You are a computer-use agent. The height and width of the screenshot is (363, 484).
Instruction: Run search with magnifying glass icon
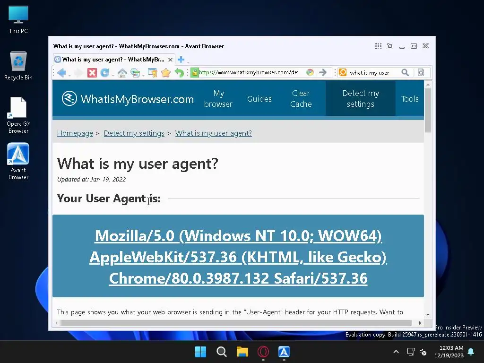[405, 72]
